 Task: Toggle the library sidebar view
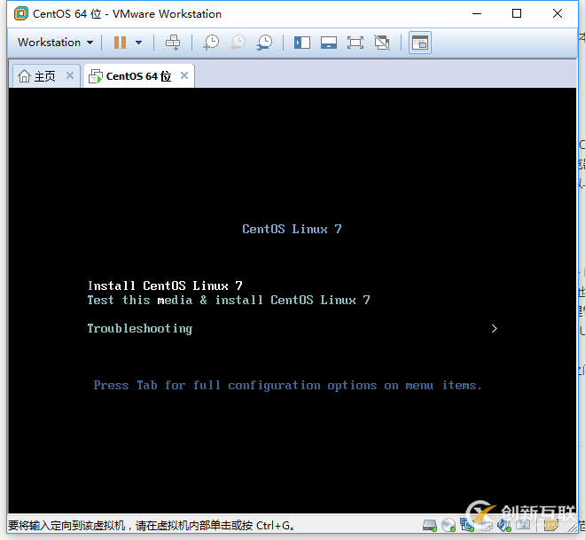[x=302, y=43]
